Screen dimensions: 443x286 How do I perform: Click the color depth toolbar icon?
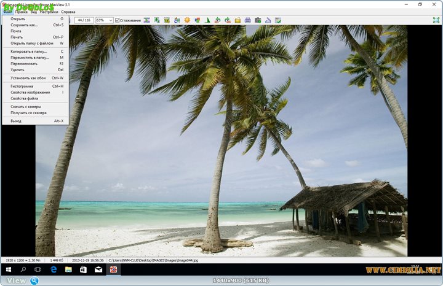point(177,20)
